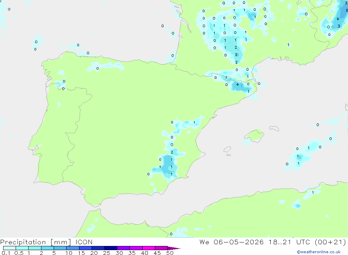The image size is (348, 255).
Task: Pick the purple 30–35 legend swatch
Action: point(123,248)
